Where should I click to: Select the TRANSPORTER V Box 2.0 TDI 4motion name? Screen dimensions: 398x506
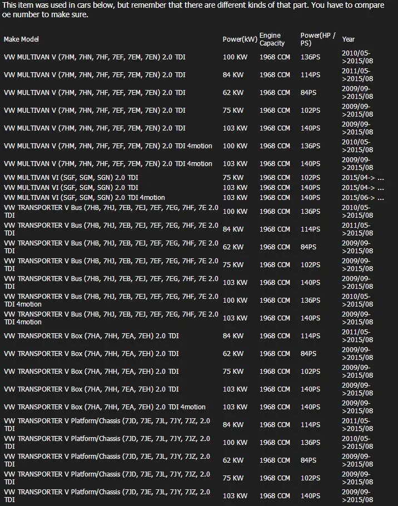click(105, 407)
